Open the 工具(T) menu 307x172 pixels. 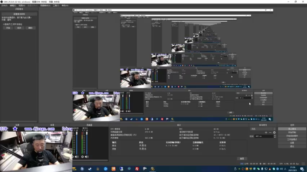coord(56,5)
